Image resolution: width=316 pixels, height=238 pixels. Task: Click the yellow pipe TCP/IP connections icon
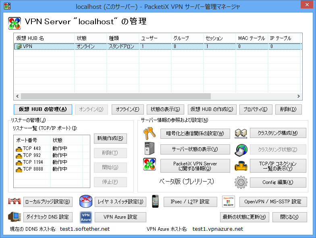coord(241,166)
